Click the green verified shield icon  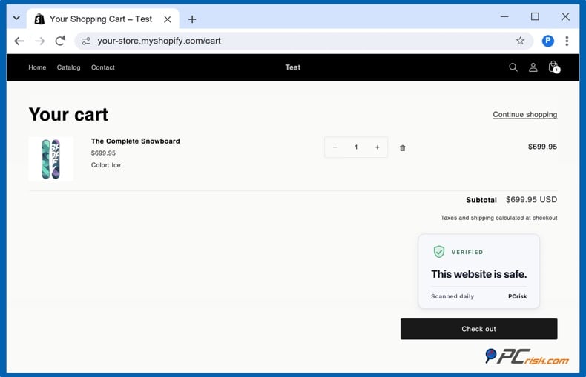click(439, 252)
